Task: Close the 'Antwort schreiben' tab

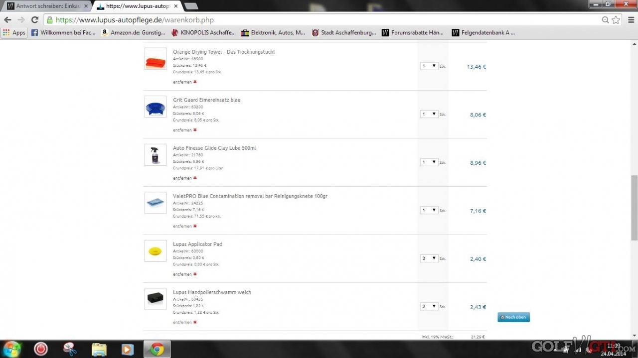Action: (86, 6)
